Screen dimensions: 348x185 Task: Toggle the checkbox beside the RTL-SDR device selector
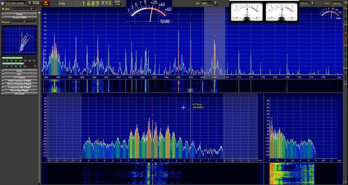click(2, 3)
